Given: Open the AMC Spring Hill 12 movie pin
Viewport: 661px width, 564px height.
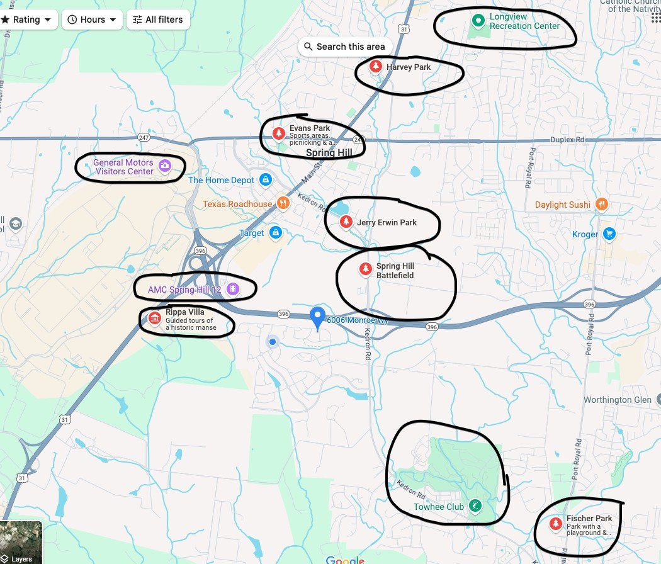Looking at the screenshot, I should point(233,289).
